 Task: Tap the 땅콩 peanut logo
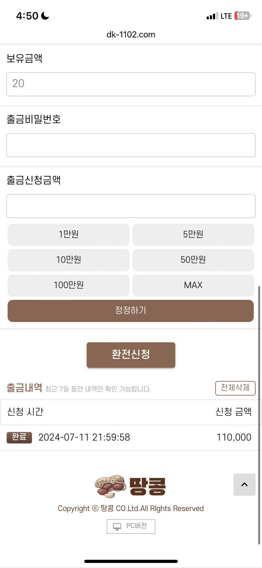130,486
